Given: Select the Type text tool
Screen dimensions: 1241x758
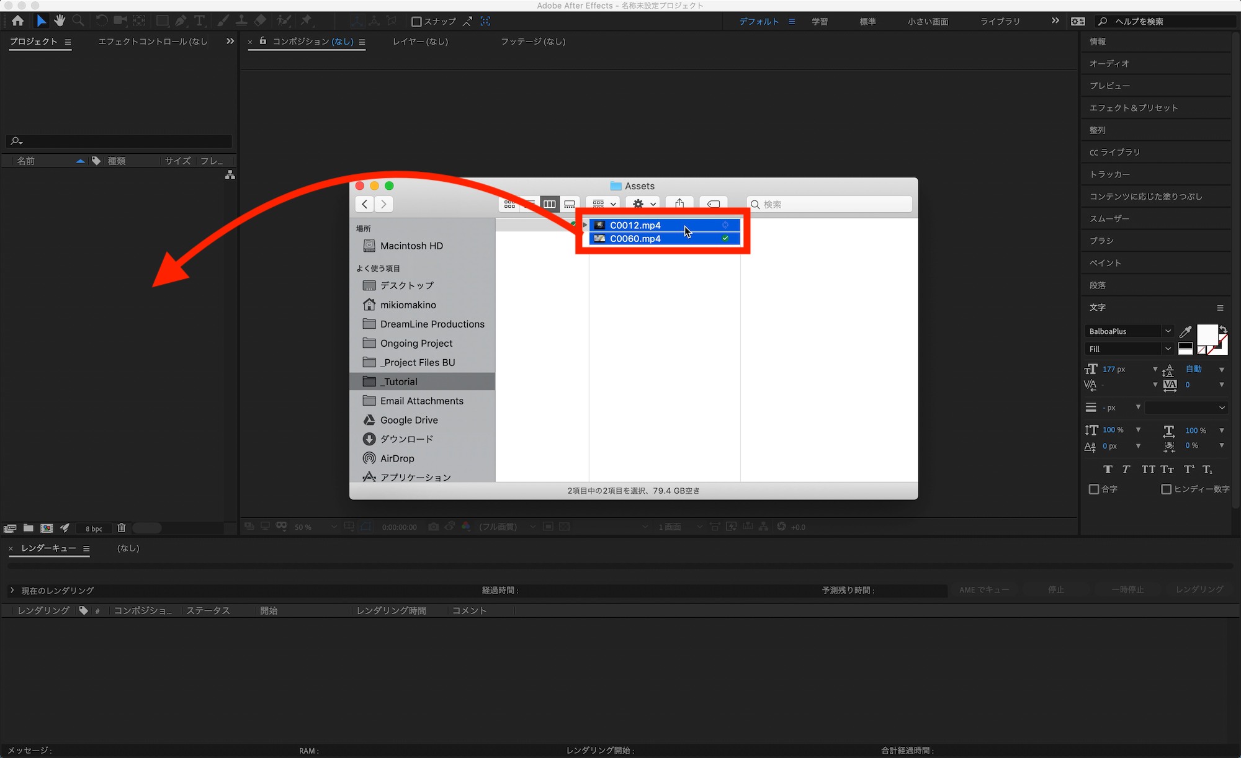Looking at the screenshot, I should [199, 21].
